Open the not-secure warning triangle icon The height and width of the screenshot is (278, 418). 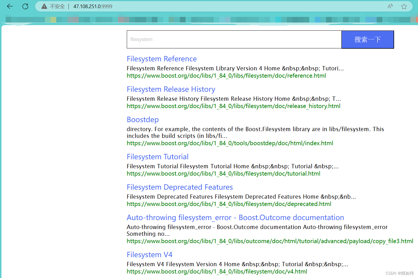pyautogui.click(x=44, y=6)
